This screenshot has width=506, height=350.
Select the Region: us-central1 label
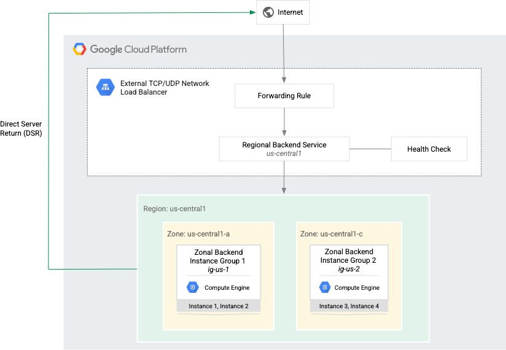point(174,209)
